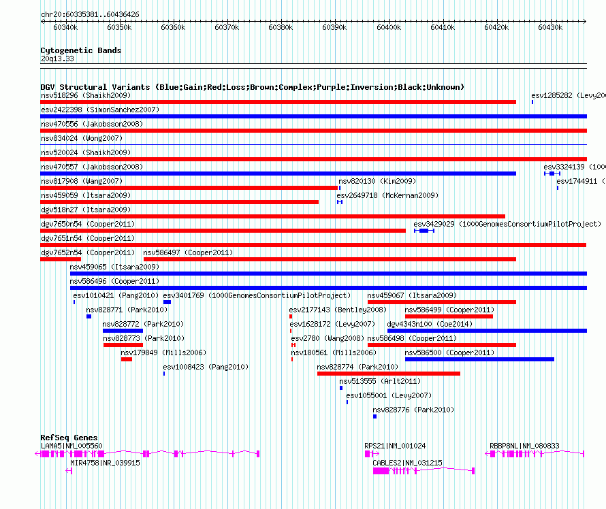Image resolution: width=606 pixels, height=509 pixels.
Task: Open nsv828774 (Park2010) red bar
Action: [x=389, y=374]
